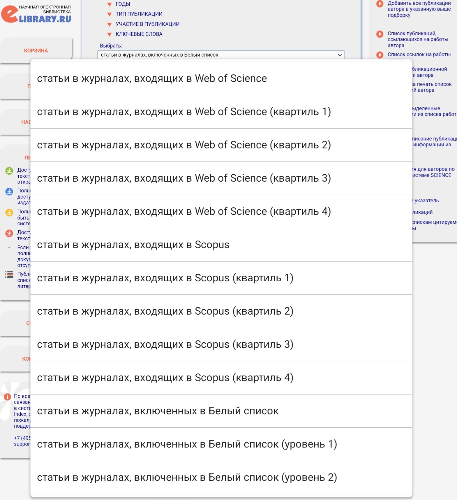Open the Выбрать dropdown combo box

(x=221, y=55)
